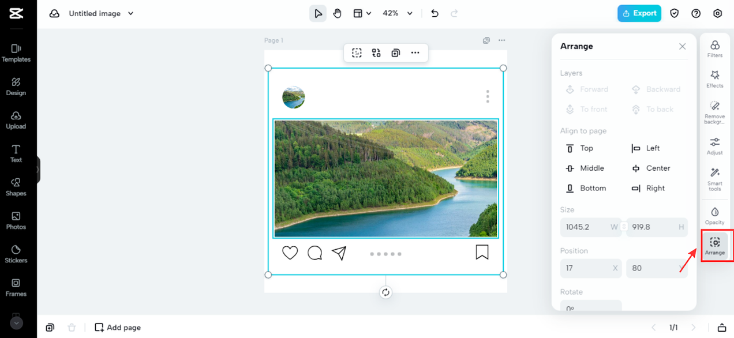
Task: Open the Smart tools panel
Action: click(x=714, y=179)
